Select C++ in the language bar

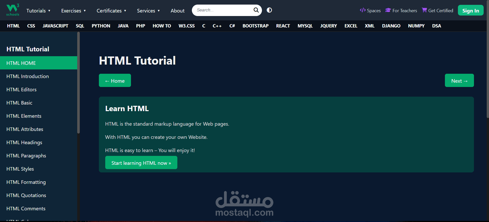(x=217, y=26)
